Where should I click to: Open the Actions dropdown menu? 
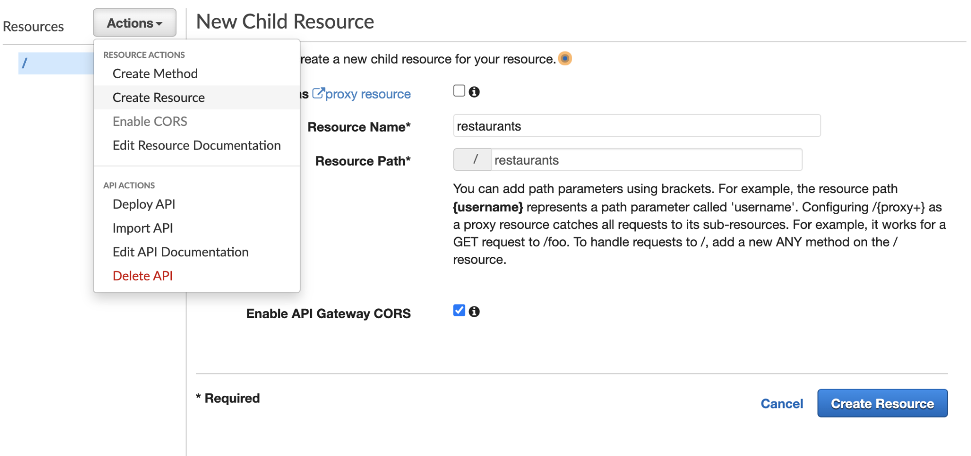[x=134, y=22]
